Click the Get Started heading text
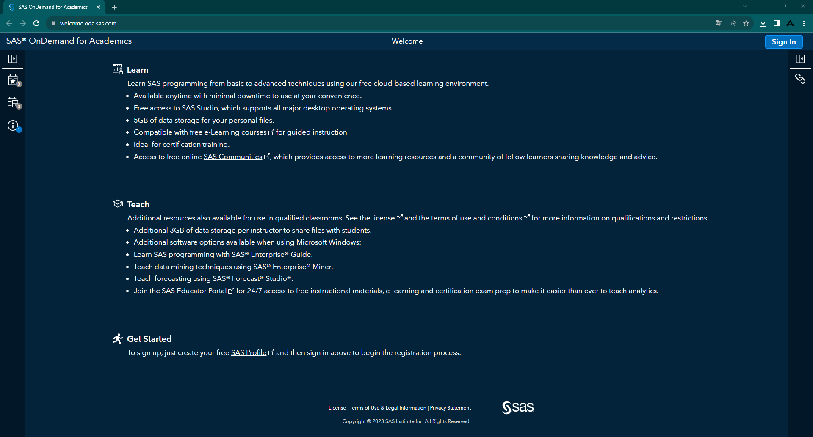The image size is (813, 437). tap(149, 339)
